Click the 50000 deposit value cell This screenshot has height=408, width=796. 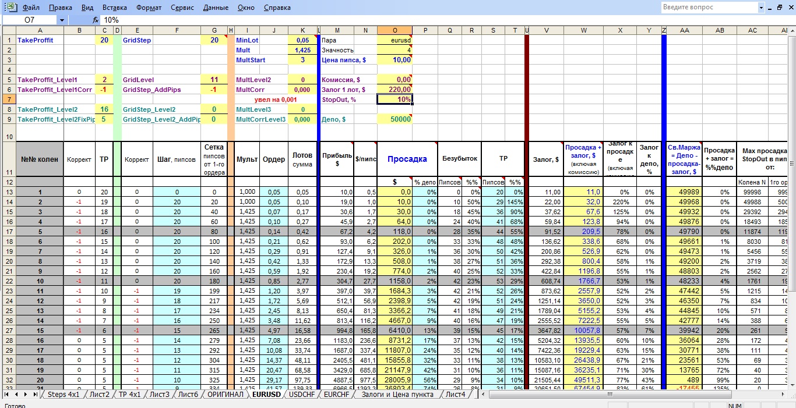(x=395, y=119)
